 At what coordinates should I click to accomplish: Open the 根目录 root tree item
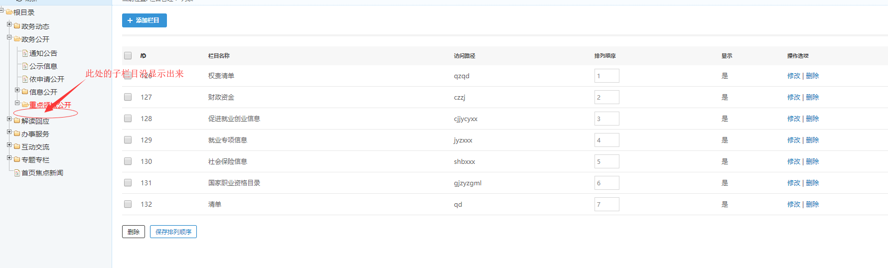[x=23, y=12]
